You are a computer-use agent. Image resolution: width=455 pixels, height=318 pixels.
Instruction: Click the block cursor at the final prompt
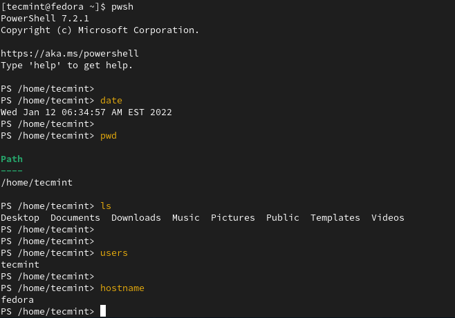click(x=103, y=311)
